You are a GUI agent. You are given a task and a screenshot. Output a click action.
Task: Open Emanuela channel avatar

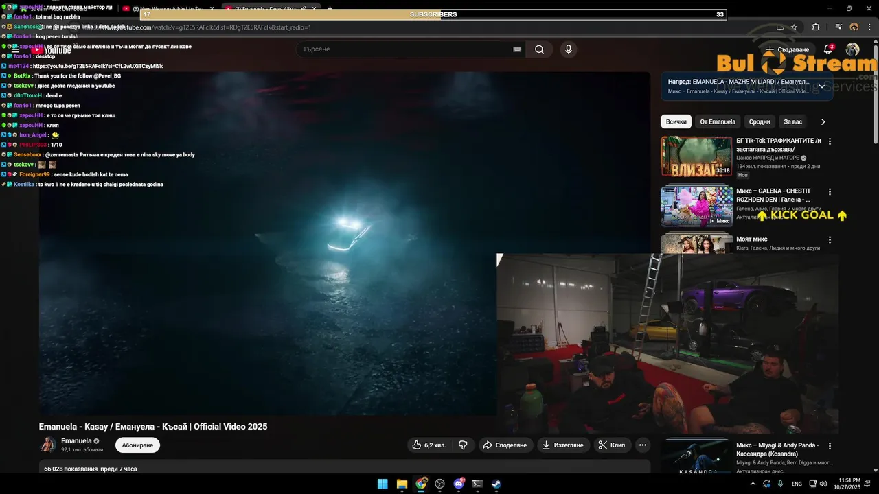(48, 445)
